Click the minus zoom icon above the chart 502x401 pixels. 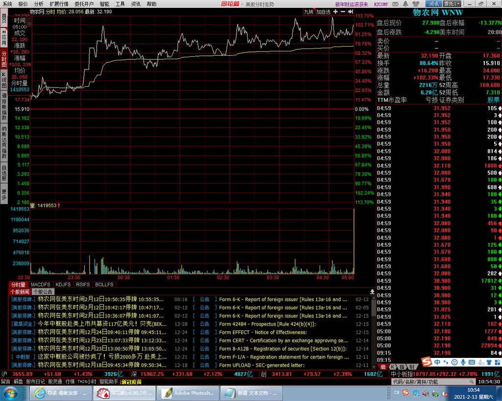[343, 12]
